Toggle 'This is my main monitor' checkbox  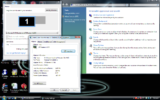[7, 36]
